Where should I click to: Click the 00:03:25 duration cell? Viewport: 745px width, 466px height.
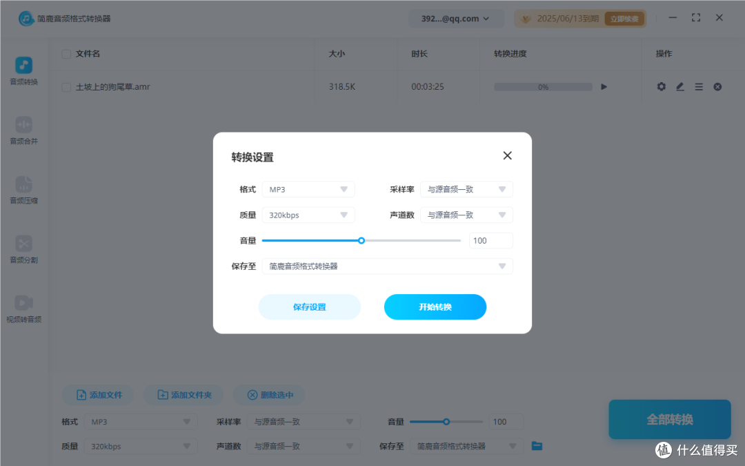(x=428, y=87)
